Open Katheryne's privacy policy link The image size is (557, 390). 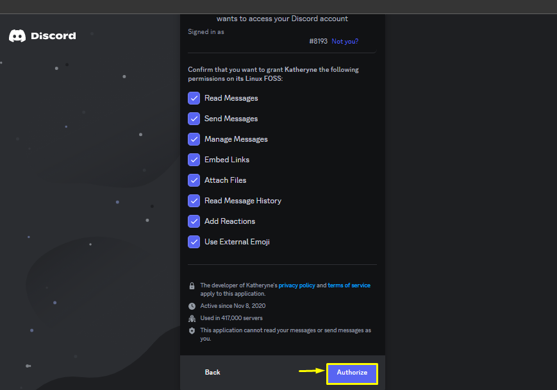coord(297,285)
